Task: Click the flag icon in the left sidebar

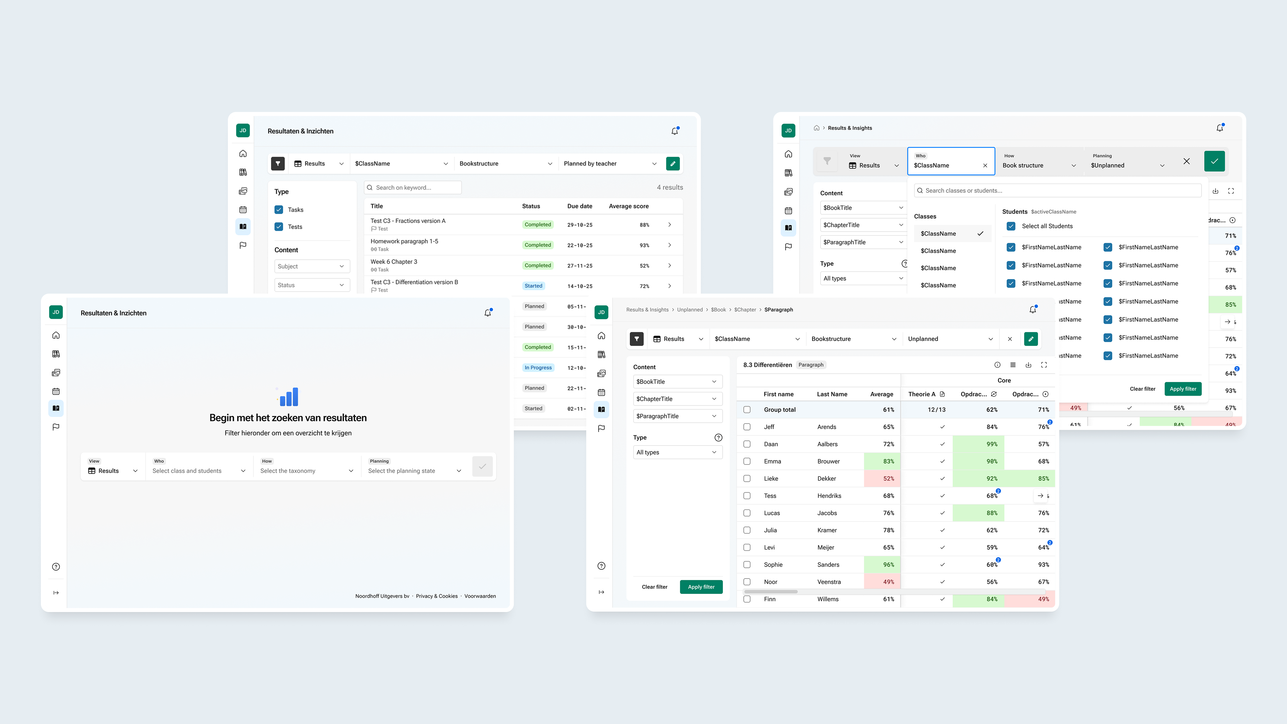Action: point(243,245)
